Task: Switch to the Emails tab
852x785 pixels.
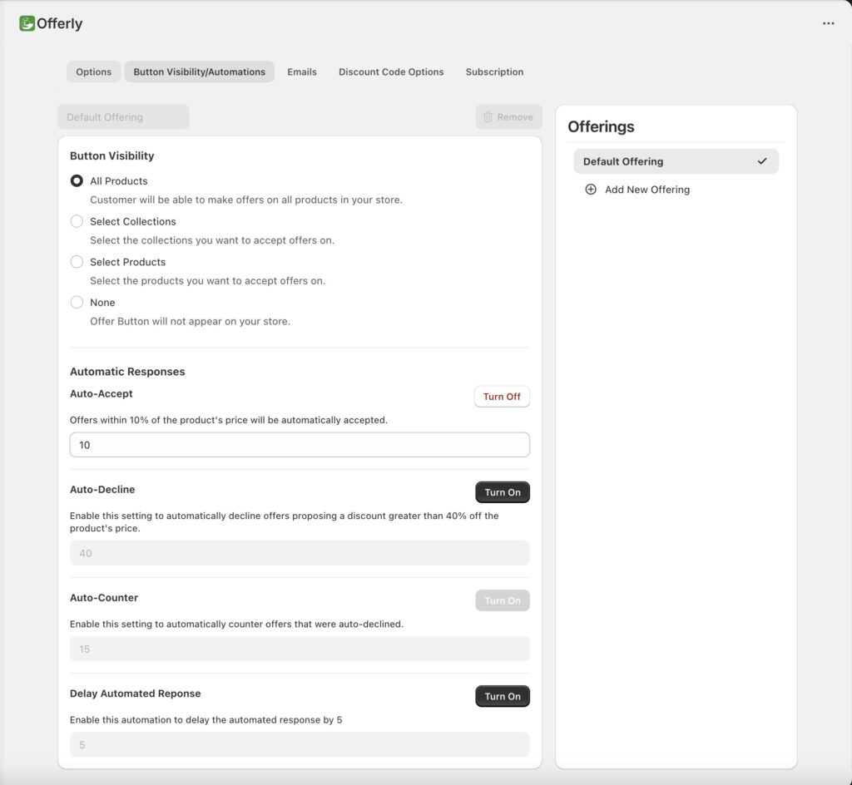Action: click(x=301, y=72)
